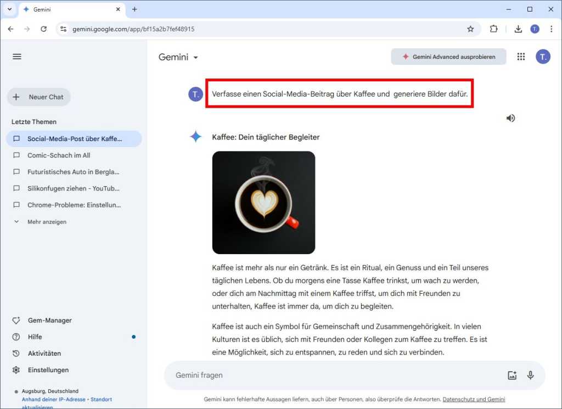Upload an image via the image icon
562x409 pixels.
(x=512, y=375)
